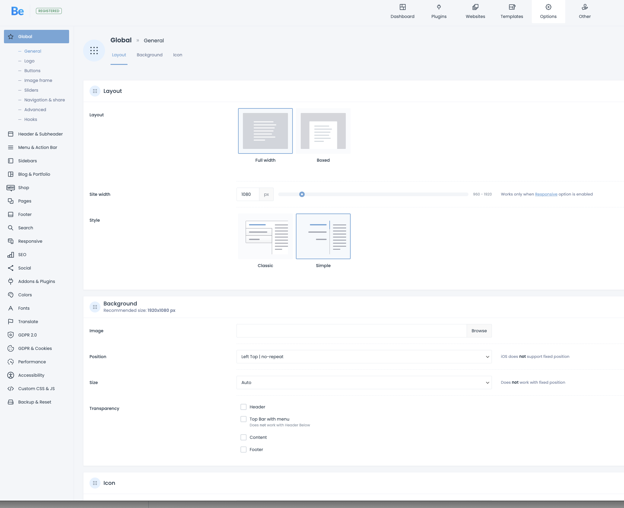Open the Accessibility icon in sidebar
This screenshot has height=508, width=624.
tap(11, 375)
